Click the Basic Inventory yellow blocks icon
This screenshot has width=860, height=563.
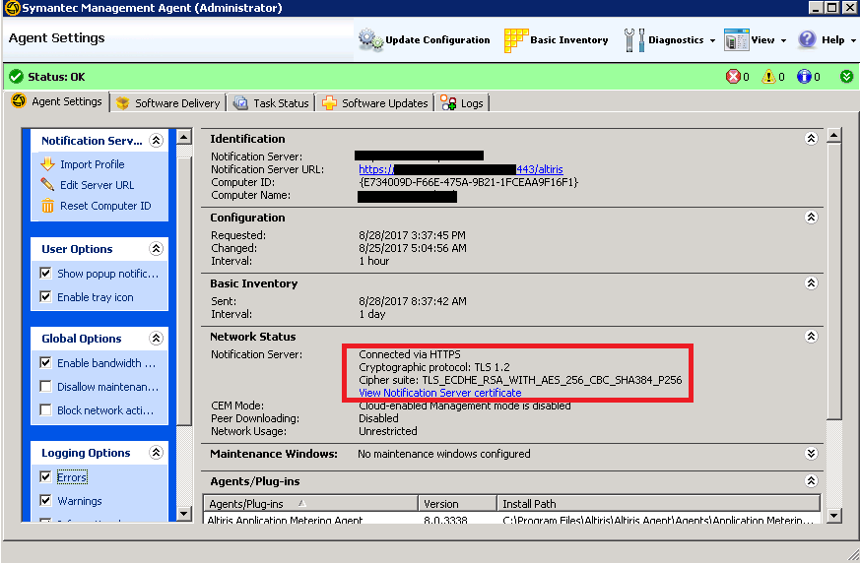pyautogui.click(x=515, y=40)
